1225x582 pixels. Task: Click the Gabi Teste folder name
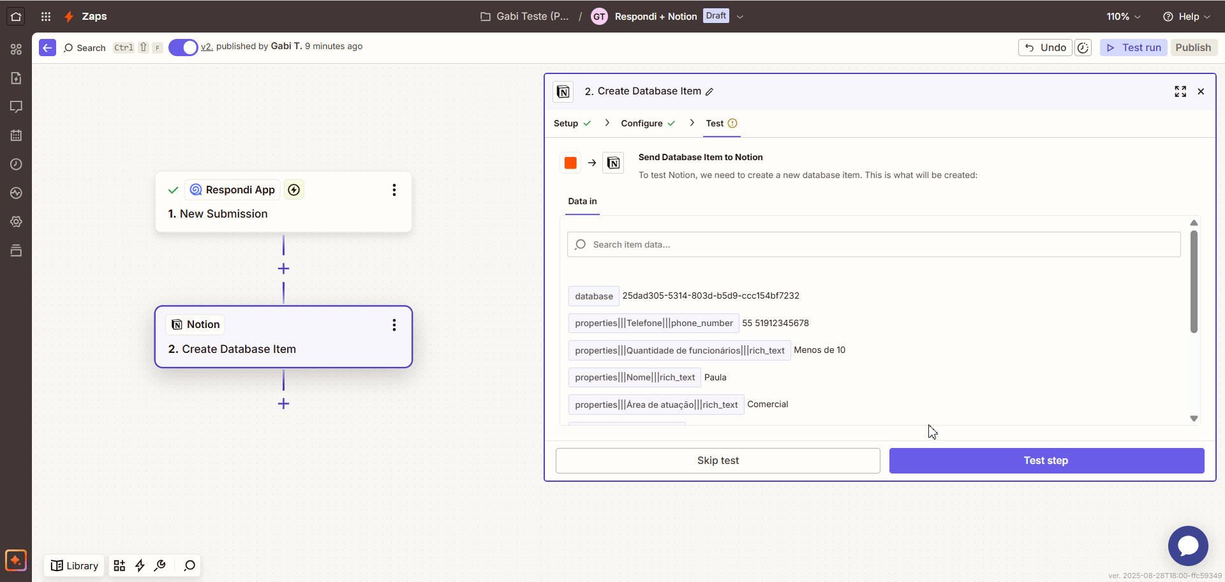coord(533,17)
